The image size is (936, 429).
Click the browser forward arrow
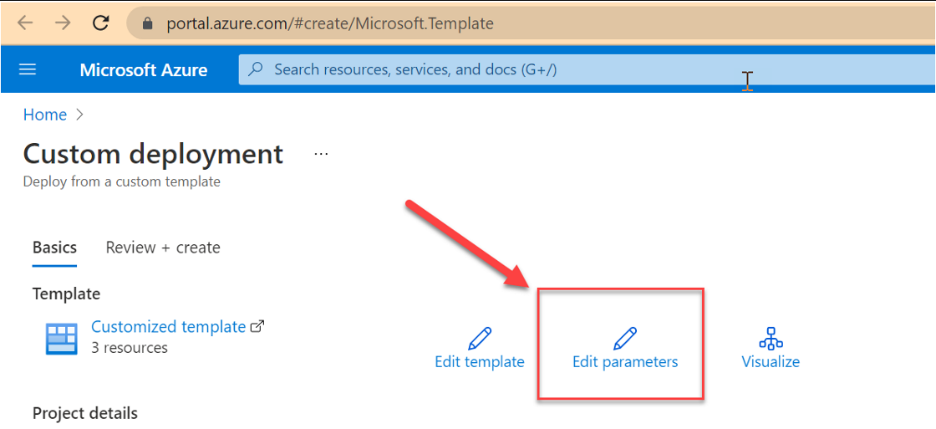tap(63, 23)
